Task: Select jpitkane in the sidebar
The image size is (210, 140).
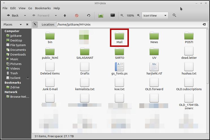Action: (16, 36)
